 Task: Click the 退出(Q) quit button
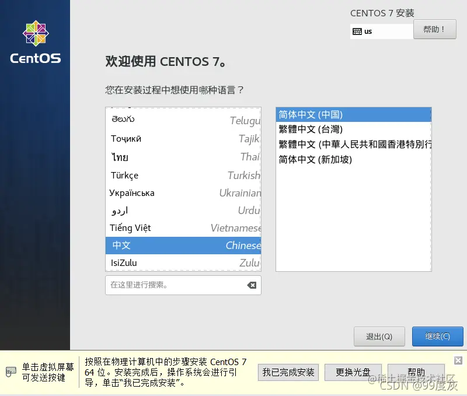tap(379, 337)
